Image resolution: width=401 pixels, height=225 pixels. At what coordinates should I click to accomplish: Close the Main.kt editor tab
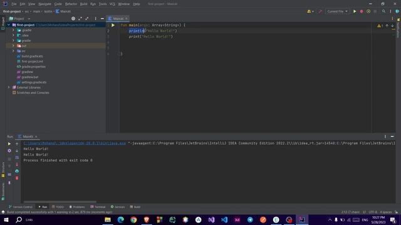(x=127, y=19)
